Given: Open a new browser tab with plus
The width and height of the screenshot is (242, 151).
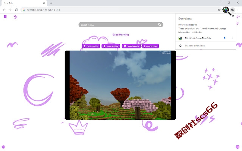Looking at the screenshot, I should (51, 3).
